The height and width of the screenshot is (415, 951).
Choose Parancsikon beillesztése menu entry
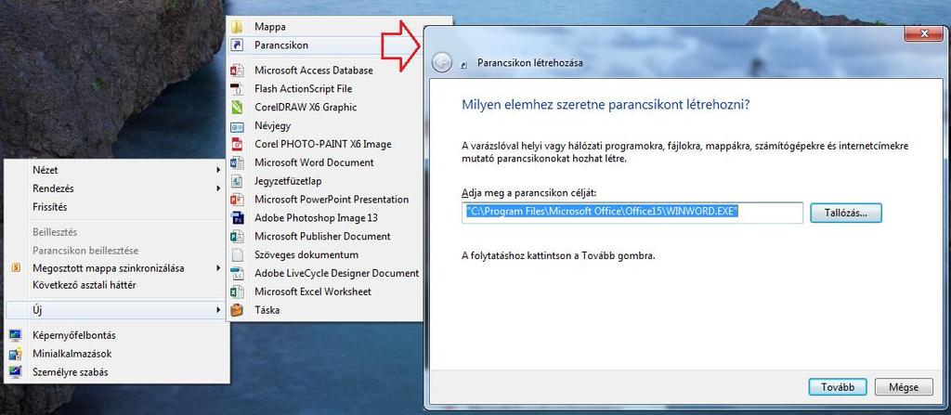[116, 251]
